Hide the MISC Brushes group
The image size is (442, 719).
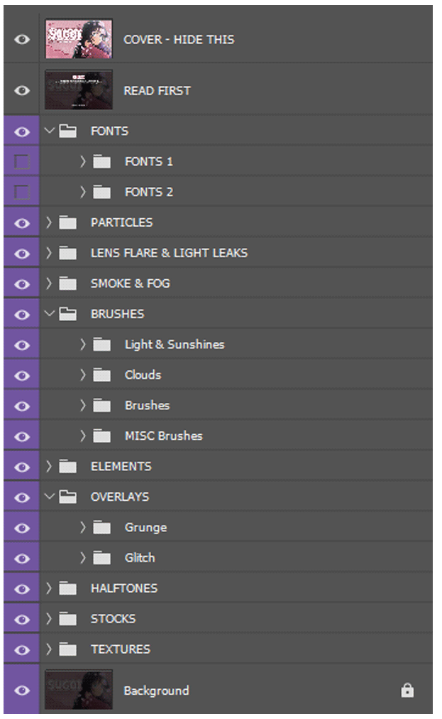(21, 436)
